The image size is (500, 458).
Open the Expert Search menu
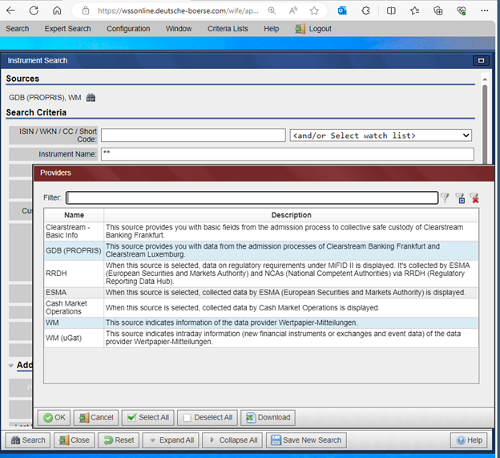67,29
